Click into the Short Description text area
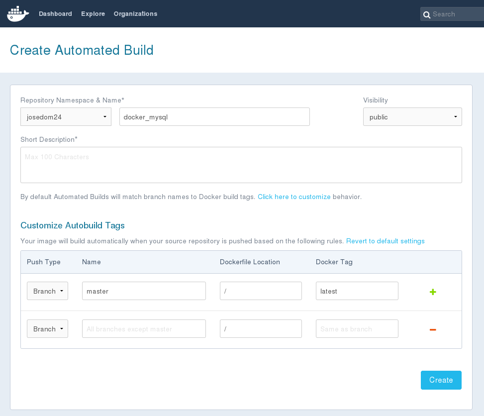Screen dimensions: 484x416 coord(241,165)
